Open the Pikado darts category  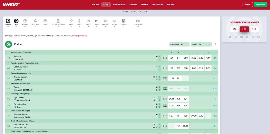pos(88,21)
